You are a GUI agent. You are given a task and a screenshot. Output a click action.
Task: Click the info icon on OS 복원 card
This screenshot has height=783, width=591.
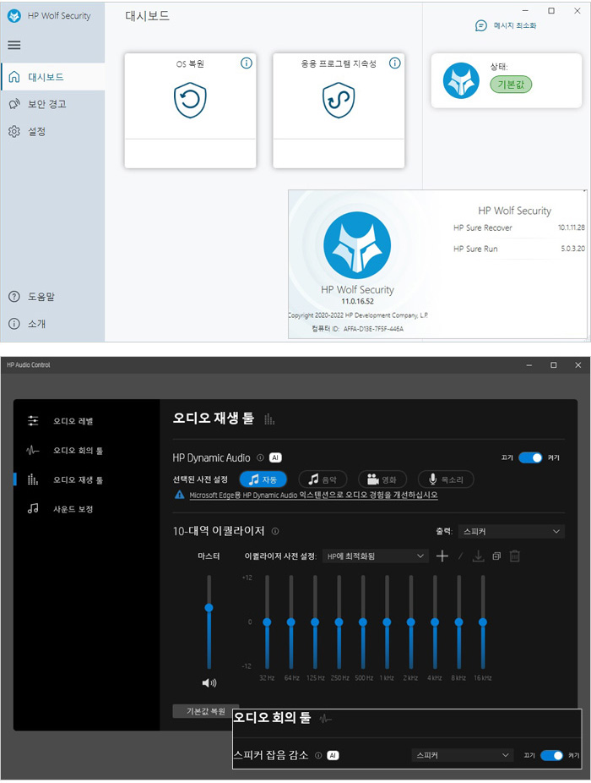[247, 63]
